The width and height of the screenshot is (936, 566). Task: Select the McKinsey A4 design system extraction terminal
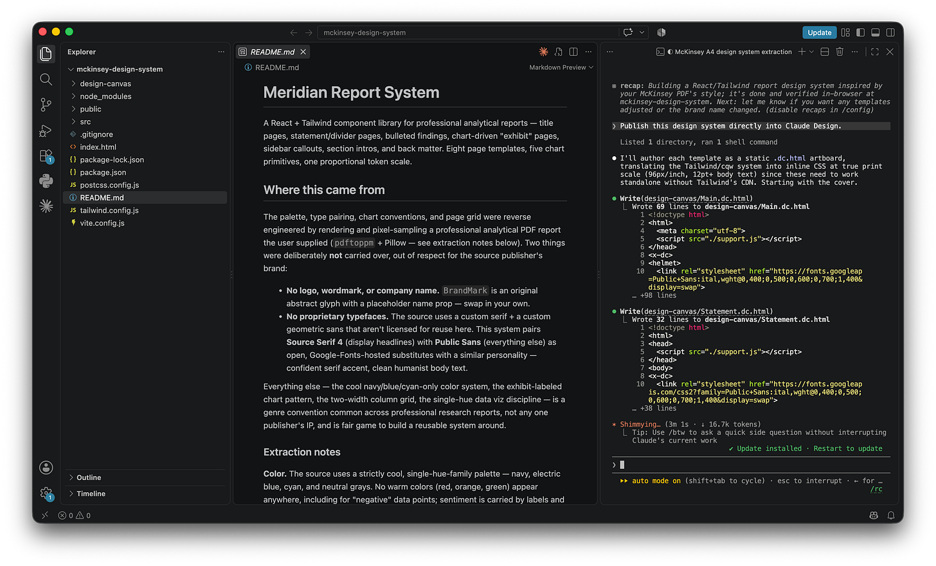tap(724, 51)
